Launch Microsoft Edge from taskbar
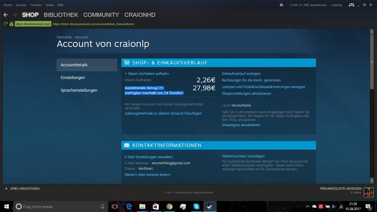Image resolution: width=377 pixels, height=212 pixels. (x=129, y=206)
